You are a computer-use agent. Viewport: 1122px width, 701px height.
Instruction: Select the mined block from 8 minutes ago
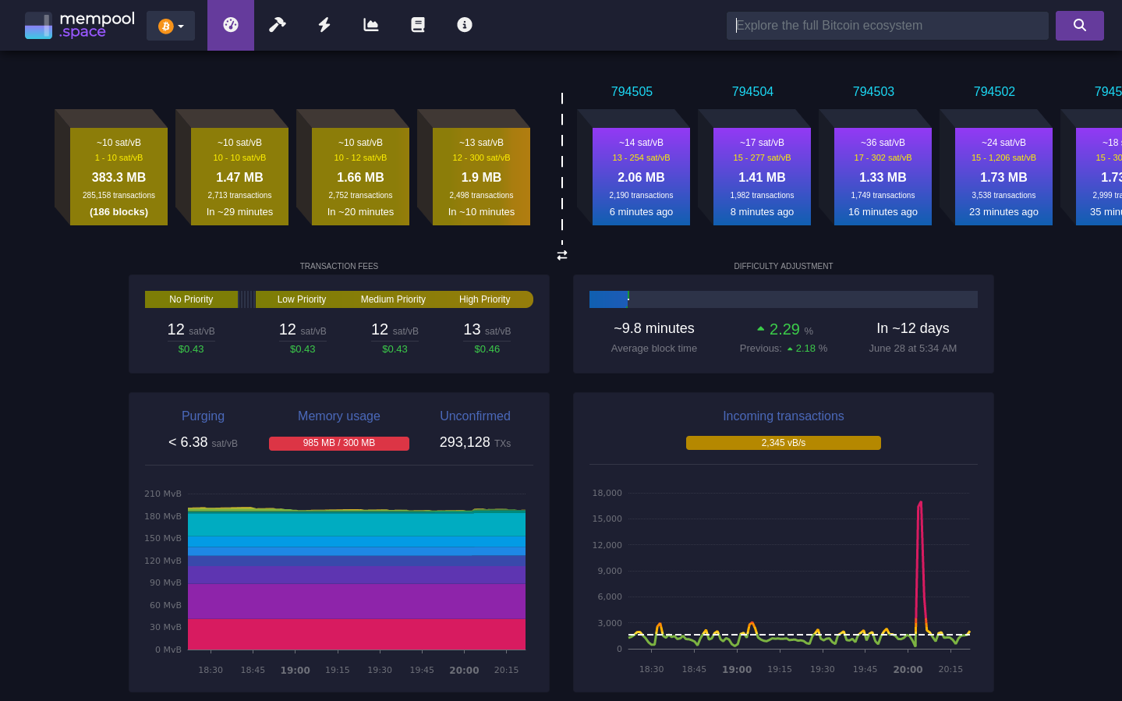click(x=762, y=177)
